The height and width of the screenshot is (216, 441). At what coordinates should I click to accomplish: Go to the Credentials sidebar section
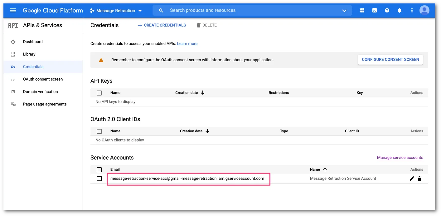coord(33,66)
